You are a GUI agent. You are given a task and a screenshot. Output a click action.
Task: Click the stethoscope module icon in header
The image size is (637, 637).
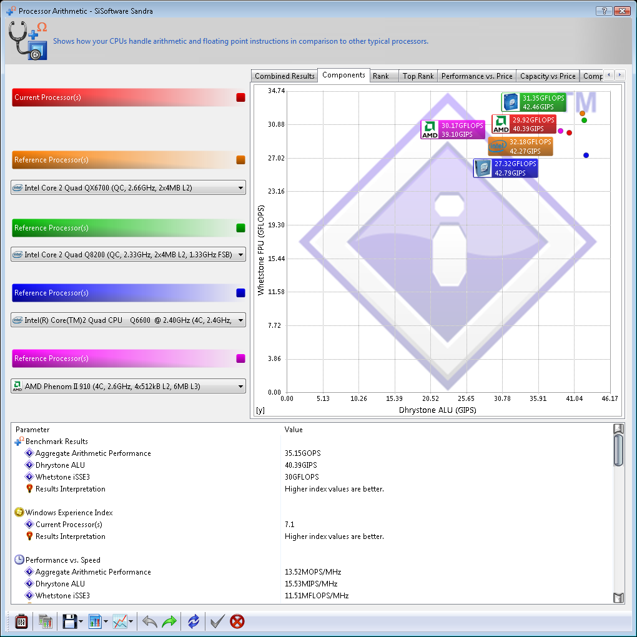[27, 41]
